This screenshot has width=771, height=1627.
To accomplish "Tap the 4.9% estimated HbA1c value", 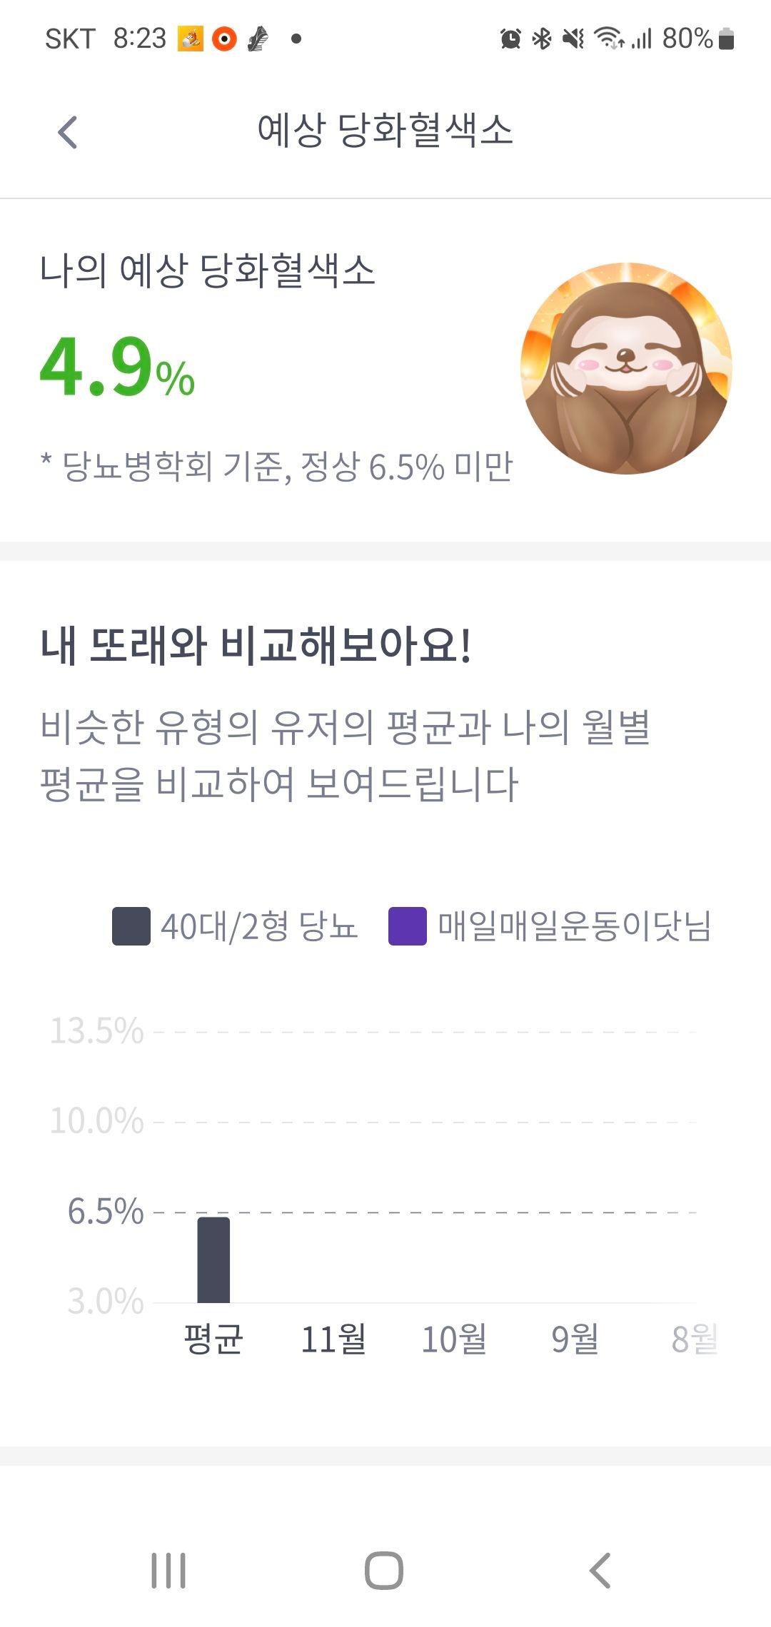I will [x=117, y=368].
